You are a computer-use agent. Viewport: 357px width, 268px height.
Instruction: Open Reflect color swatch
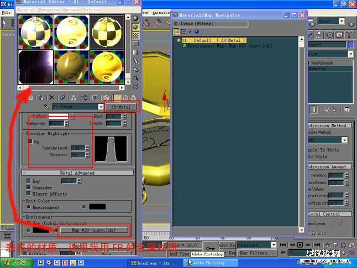click(x=58, y=116)
